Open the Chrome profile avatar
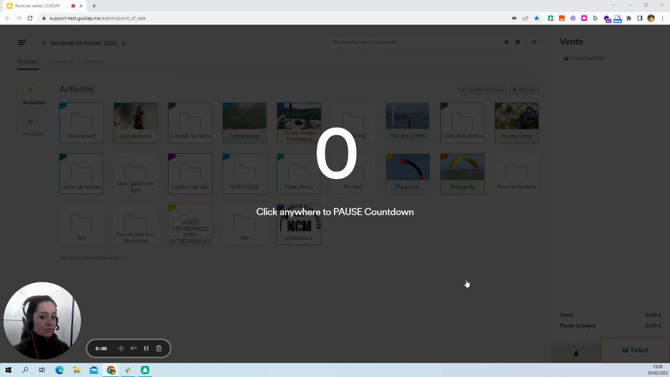Viewport: 670px width, 377px height. (651, 18)
